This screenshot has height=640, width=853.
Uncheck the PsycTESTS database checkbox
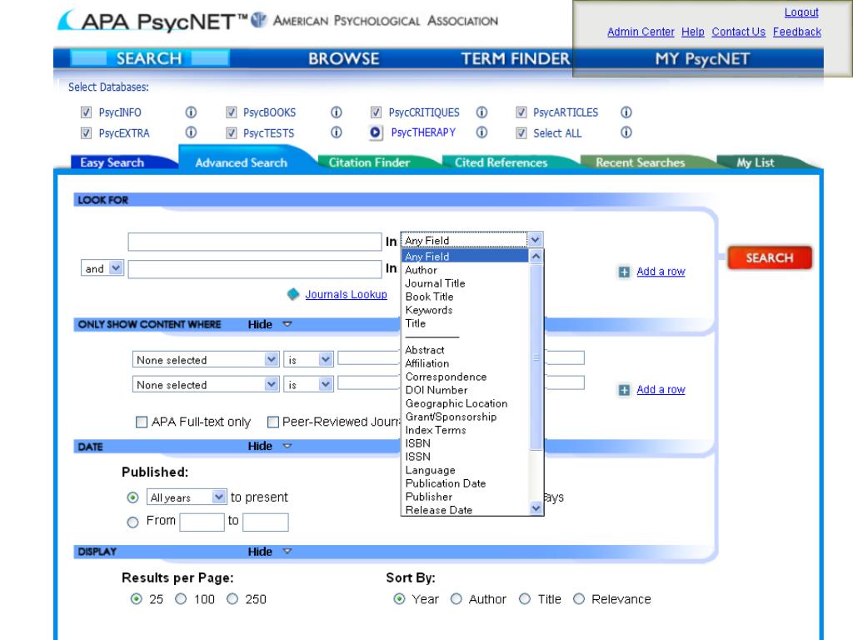click(232, 132)
